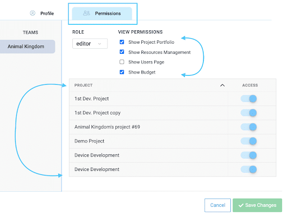This screenshot has width=287, height=217.
Task: Switch off the last Device Development access toggle
Action: tap(249, 169)
